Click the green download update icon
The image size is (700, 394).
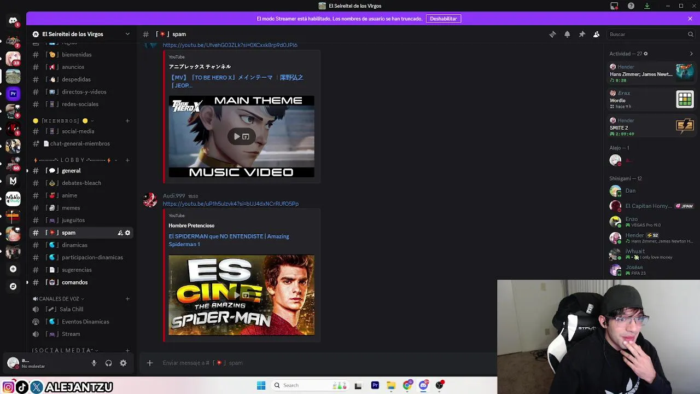[647, 6]
